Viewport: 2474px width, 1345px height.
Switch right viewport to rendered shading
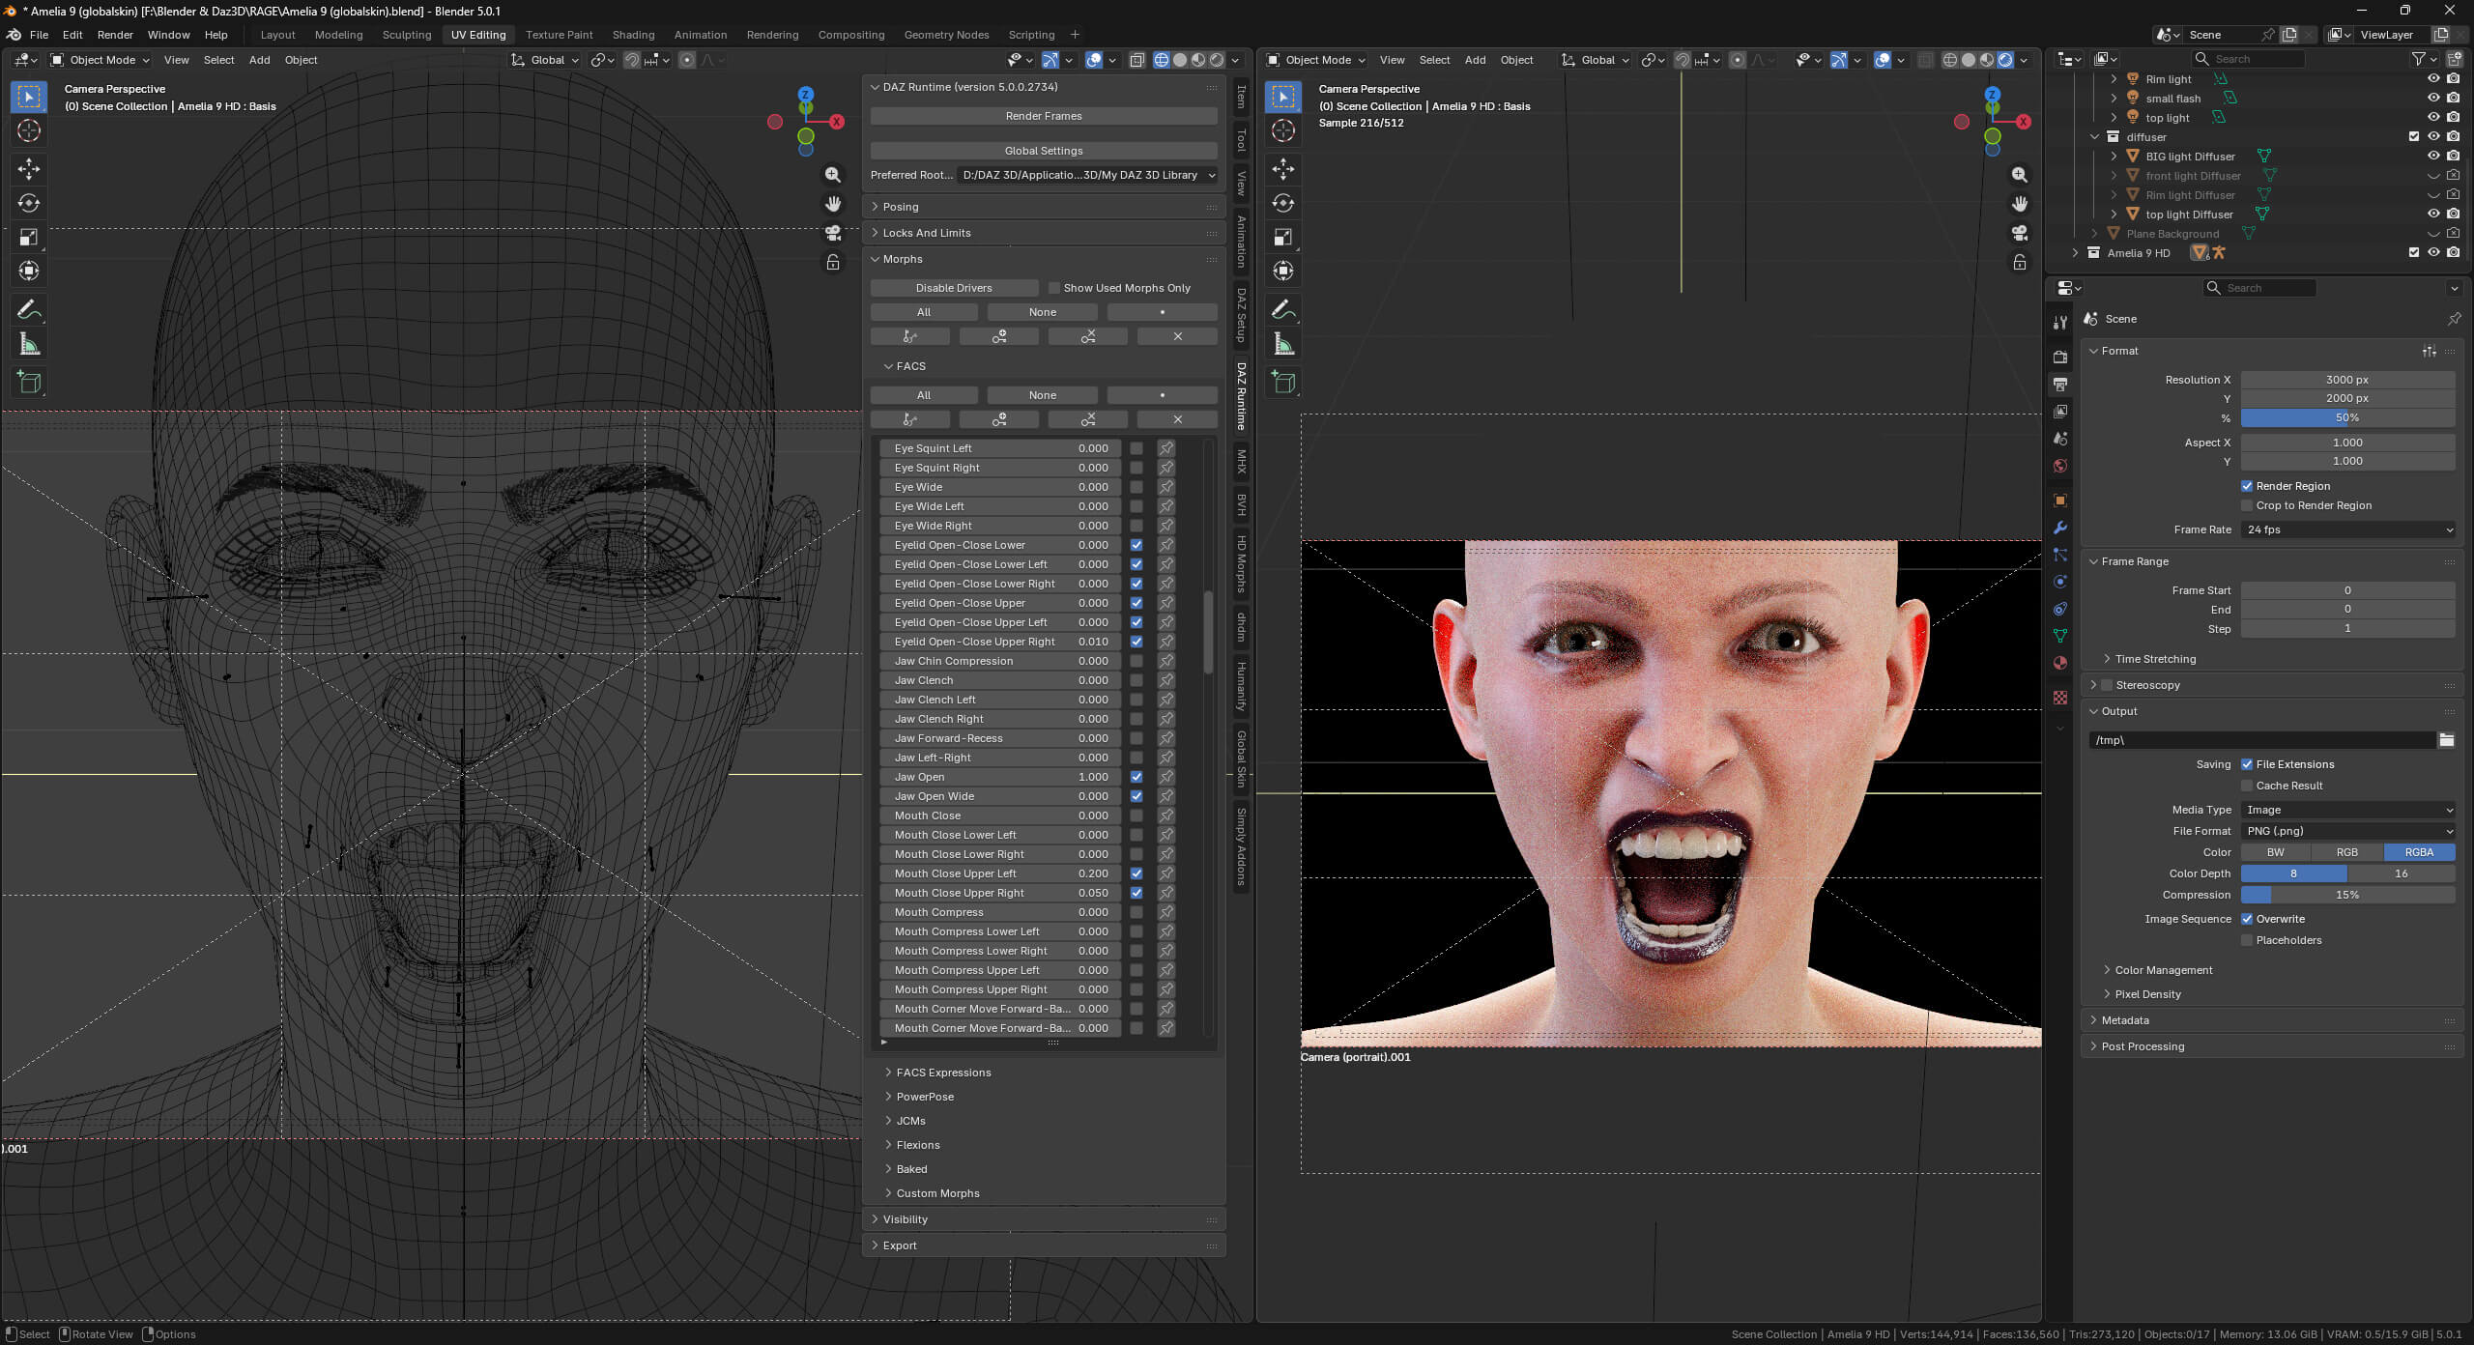click(x=2005, y=60)
